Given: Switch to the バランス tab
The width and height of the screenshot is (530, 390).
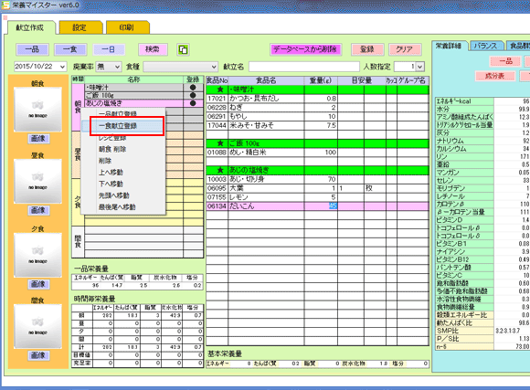Looking at the screenshot, I should 485,46.
